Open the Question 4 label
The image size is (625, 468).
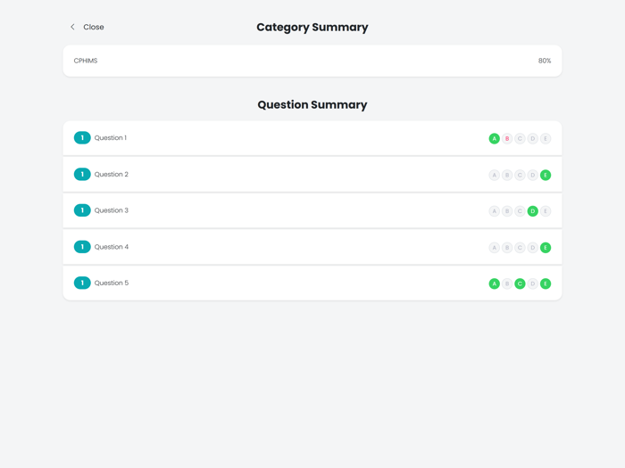point(112,247)
